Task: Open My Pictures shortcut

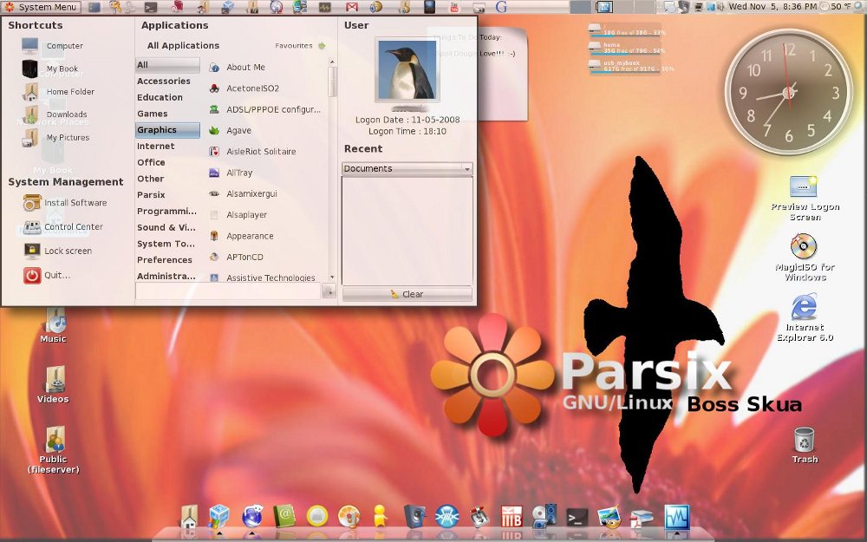Action: [55, 138]
